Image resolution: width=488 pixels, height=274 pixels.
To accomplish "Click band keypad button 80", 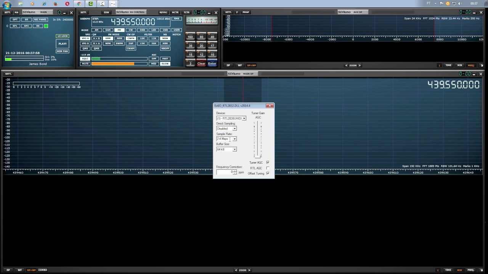I will tap(201, 36).
